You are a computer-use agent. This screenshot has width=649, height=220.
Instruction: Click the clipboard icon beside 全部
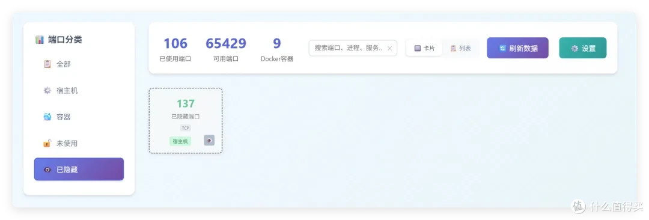point(47,64)
